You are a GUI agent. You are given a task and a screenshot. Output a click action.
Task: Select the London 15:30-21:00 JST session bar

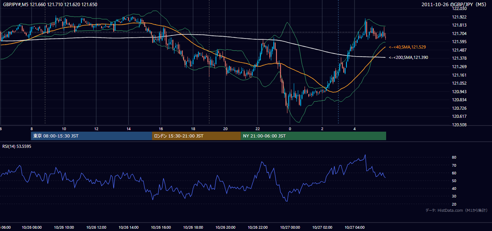click(x=196, y=136)
